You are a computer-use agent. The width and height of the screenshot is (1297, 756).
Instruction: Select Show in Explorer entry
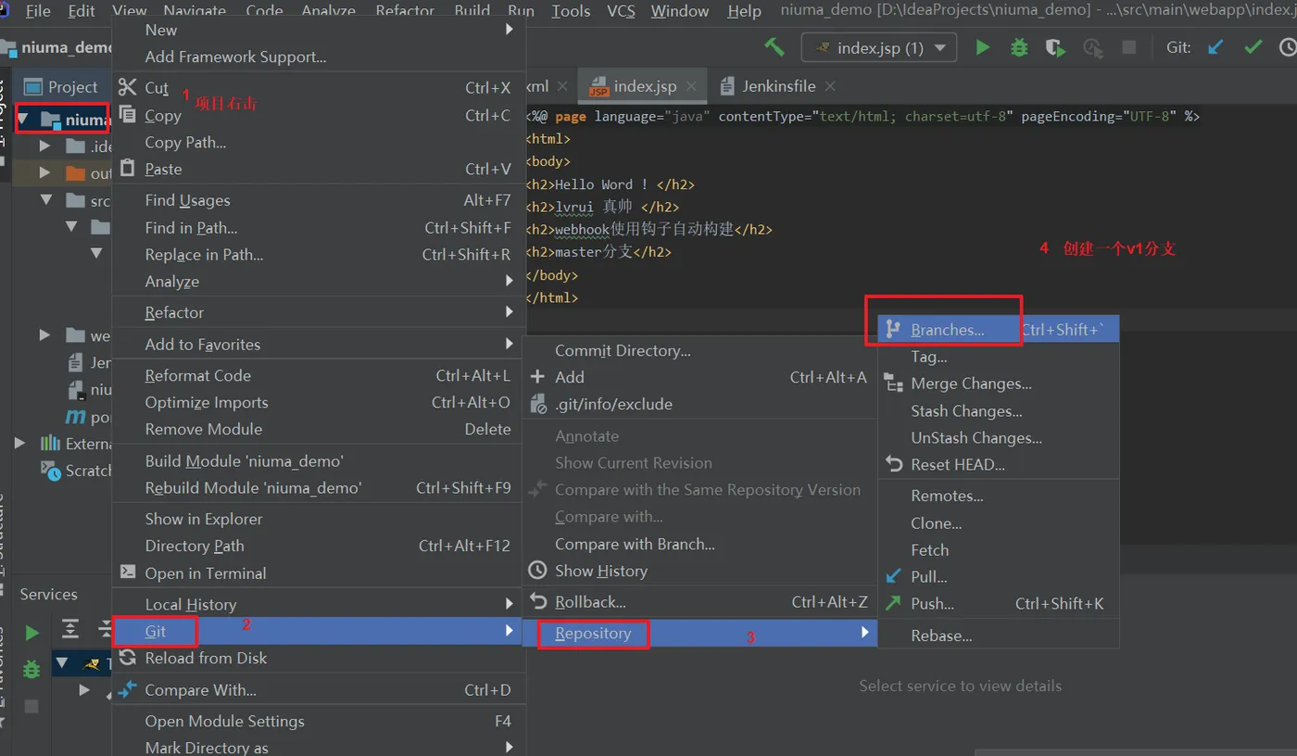click(x=319, y=519)
